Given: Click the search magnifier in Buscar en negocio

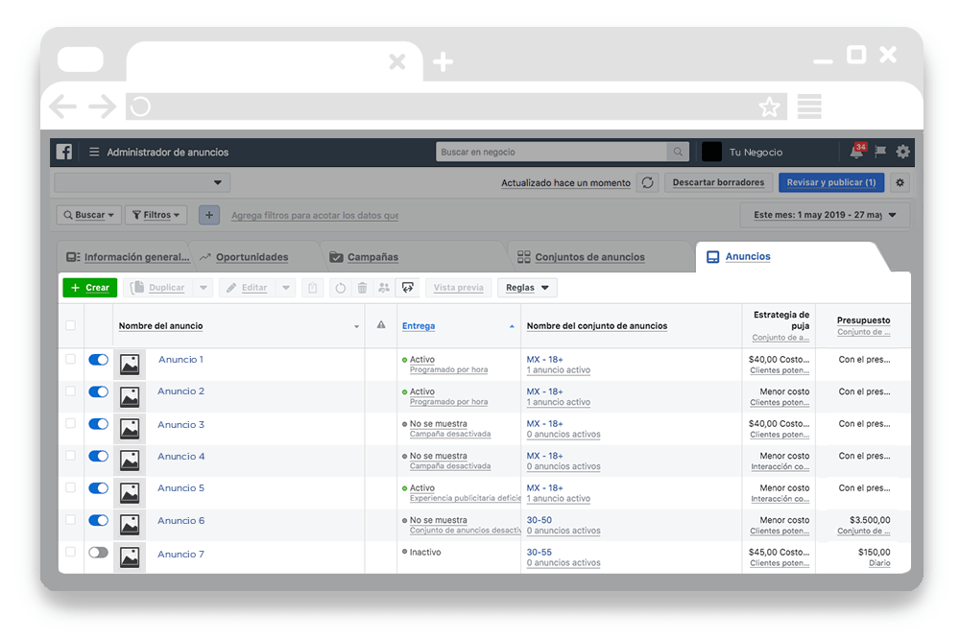Looking at the screenshot, I should pos(679,152).
